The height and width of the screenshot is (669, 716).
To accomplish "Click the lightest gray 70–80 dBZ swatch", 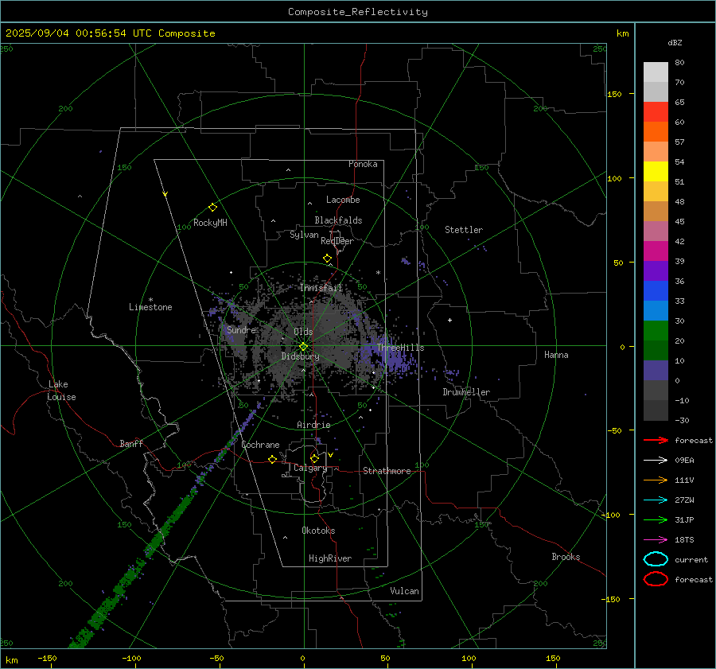I will point(656,72).
